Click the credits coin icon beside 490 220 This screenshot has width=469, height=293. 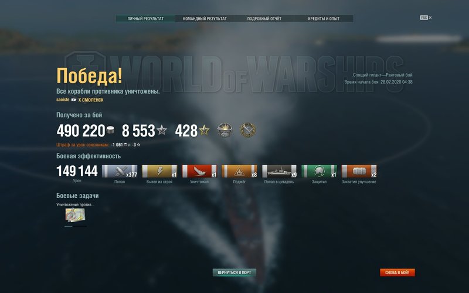pyautogui.click(x=110, y=130)
